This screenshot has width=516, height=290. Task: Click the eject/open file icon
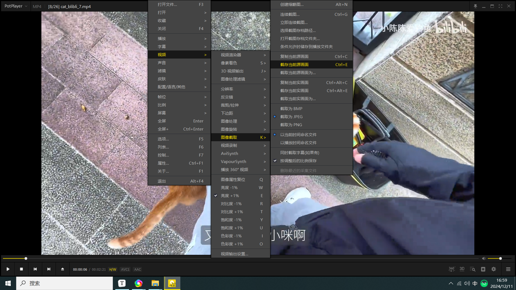pos(62,269)
